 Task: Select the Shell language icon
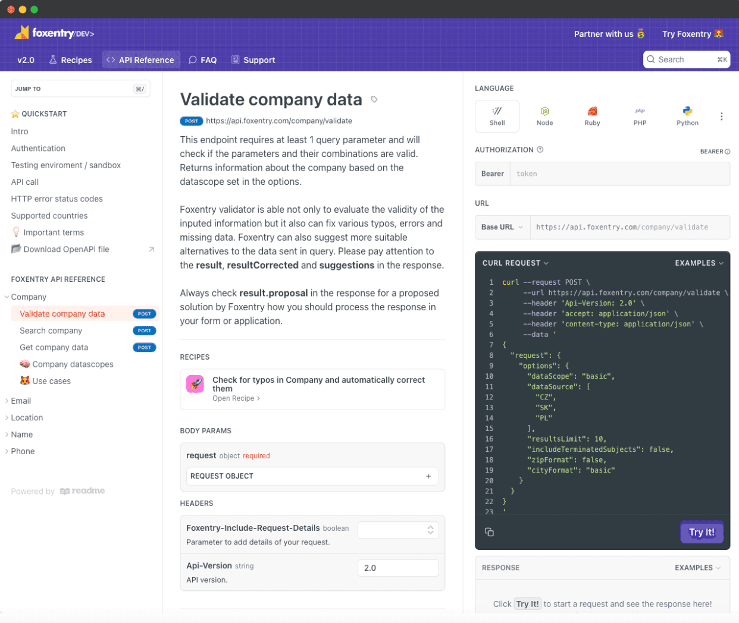point(497,116)
